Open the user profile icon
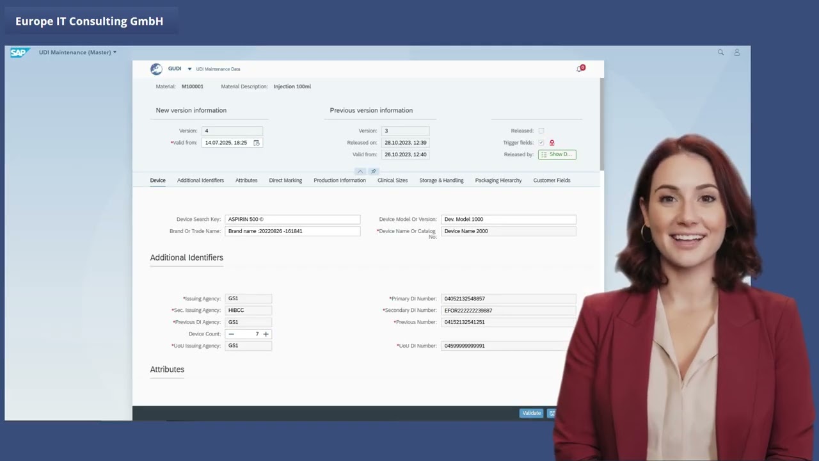The width and height of the screenshot is (819, 461). 737,53
